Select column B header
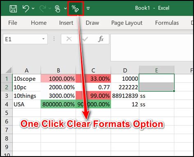 (x=58, y=71)
